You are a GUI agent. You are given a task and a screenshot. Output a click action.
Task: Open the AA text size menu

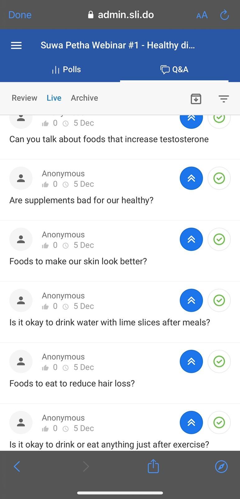[202, 15]
